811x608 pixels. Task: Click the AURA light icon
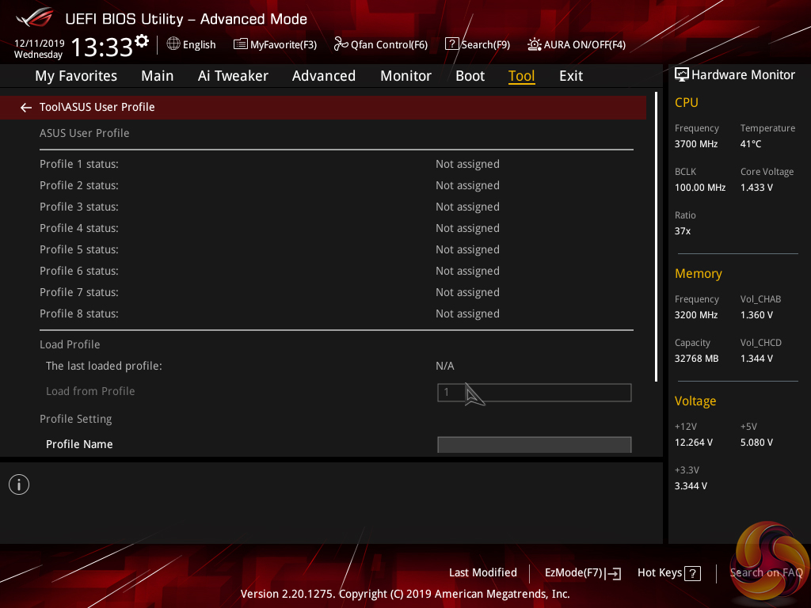coord(535,44)
